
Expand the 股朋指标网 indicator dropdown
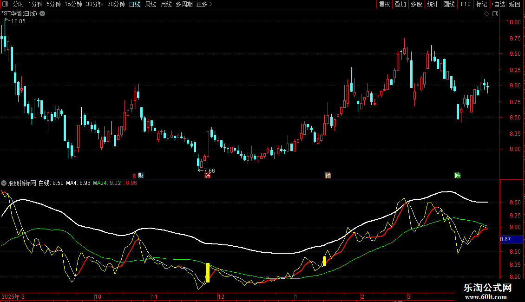pos(4,183)
